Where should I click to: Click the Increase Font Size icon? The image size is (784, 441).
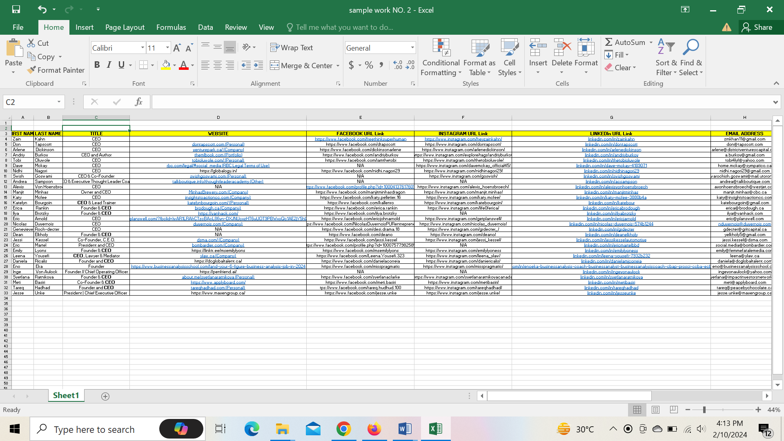pyautogui.click(x=177, y=48)
